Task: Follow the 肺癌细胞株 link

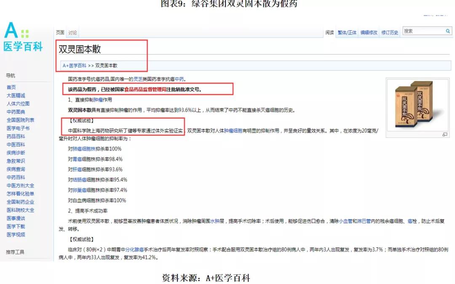Action: (84, 149)
